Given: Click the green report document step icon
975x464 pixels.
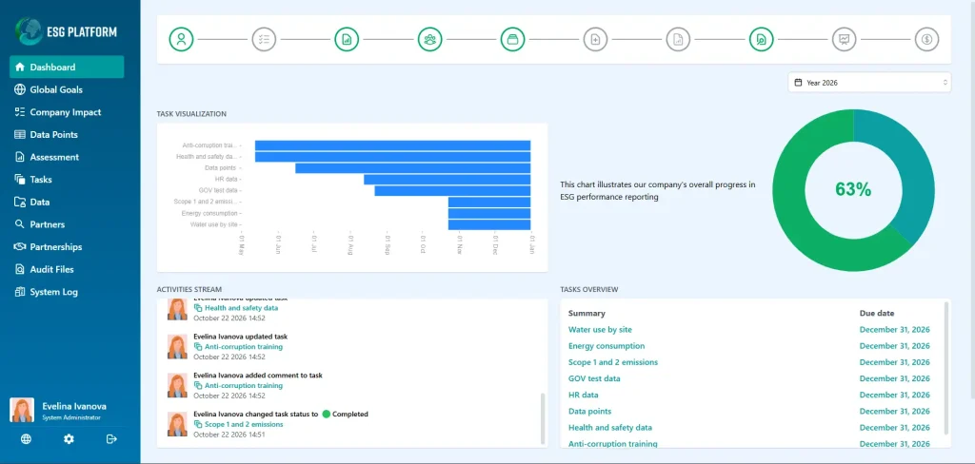Looking at the screenshot, I should 347,39.
